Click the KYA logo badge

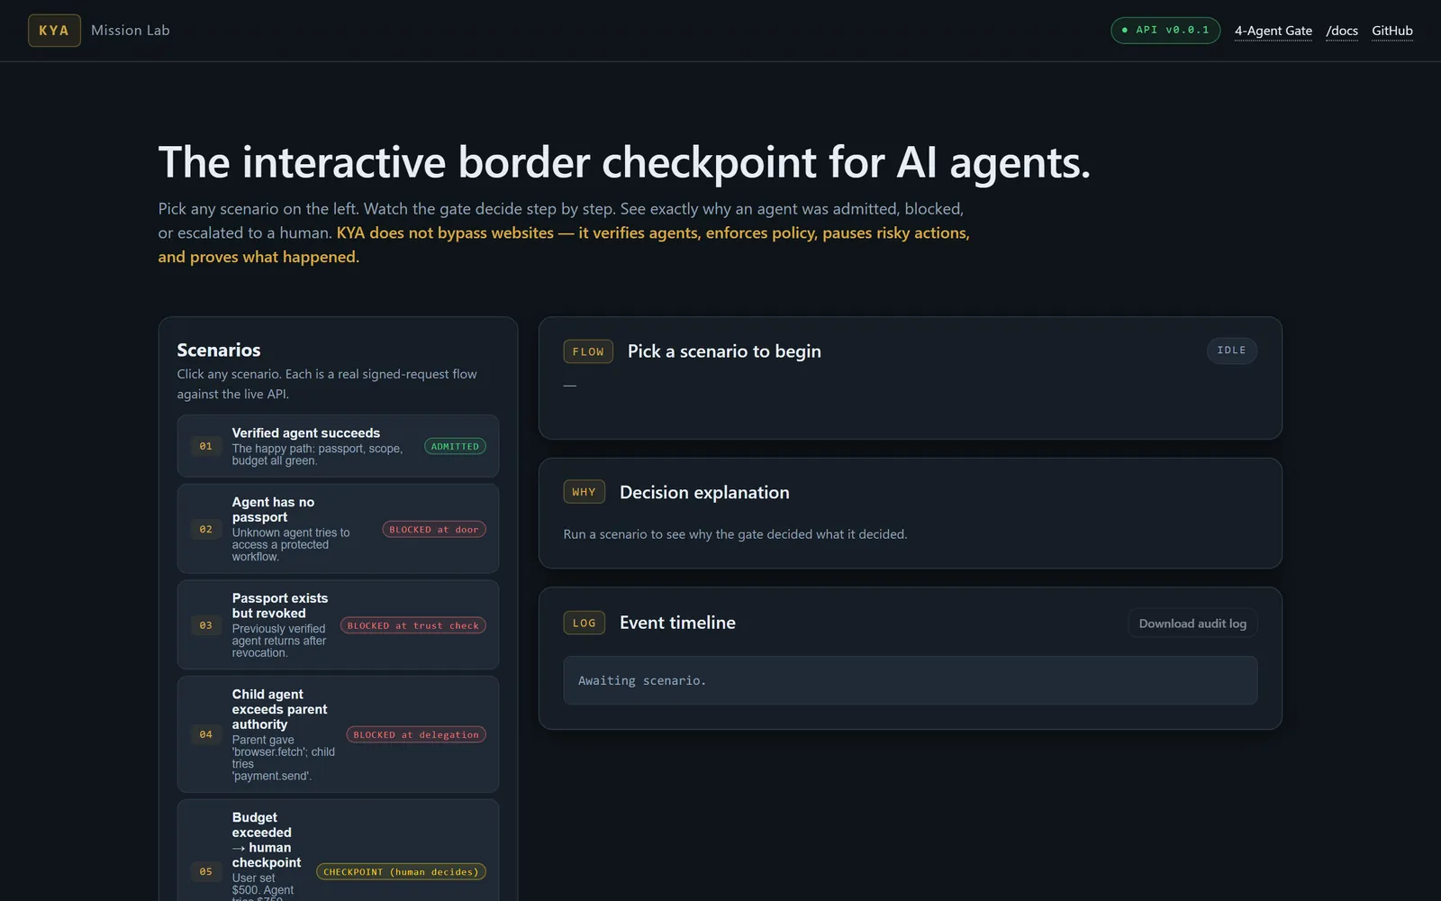(54, 31)
